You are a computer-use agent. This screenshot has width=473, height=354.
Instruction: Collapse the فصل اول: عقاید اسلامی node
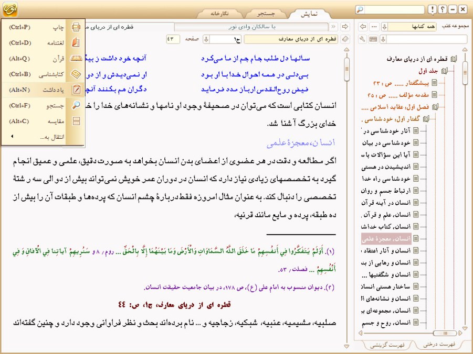[x=435, y=107]
